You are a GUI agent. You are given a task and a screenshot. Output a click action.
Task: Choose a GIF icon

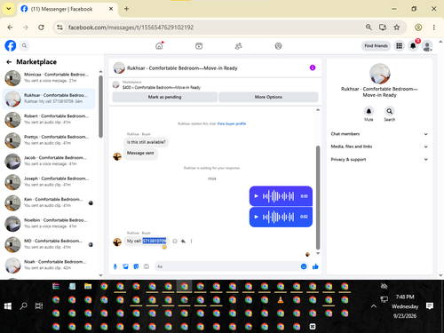(x=147, y=266)
